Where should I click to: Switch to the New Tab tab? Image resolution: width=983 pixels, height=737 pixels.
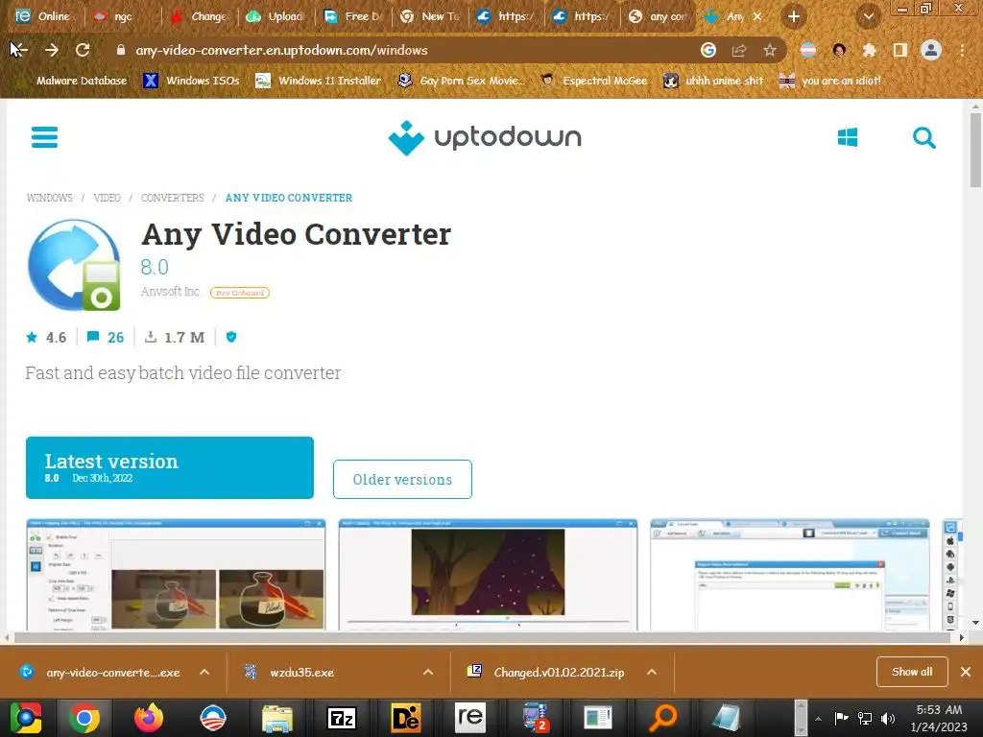tap(430, 17)
